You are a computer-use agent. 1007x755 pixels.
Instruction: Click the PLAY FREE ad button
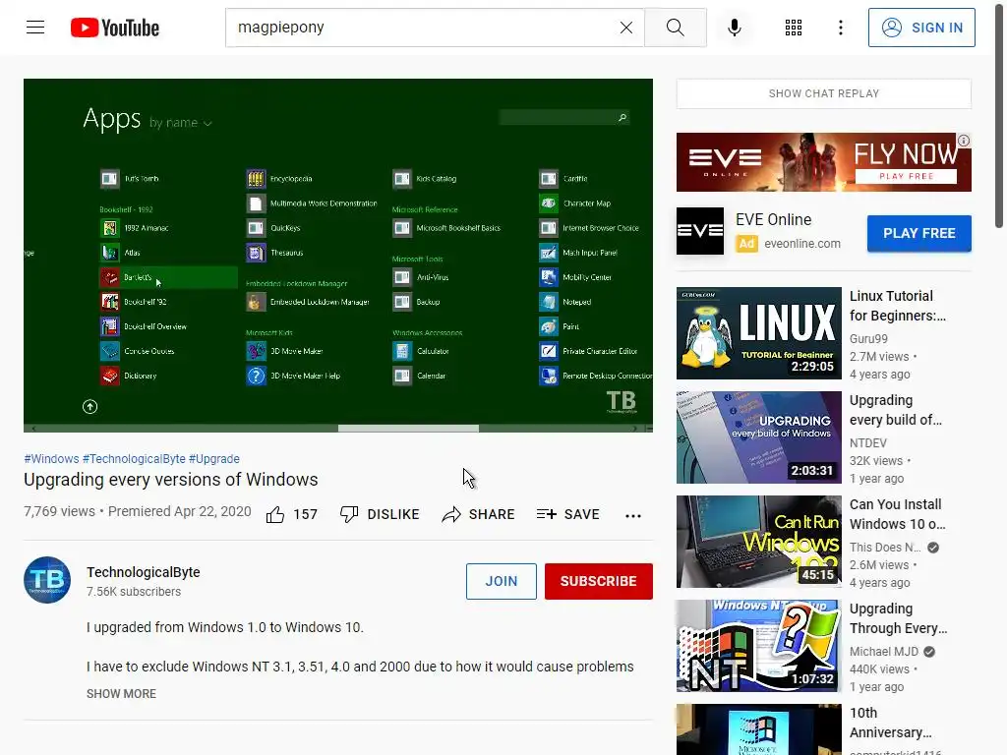click(x=919, y=233)
